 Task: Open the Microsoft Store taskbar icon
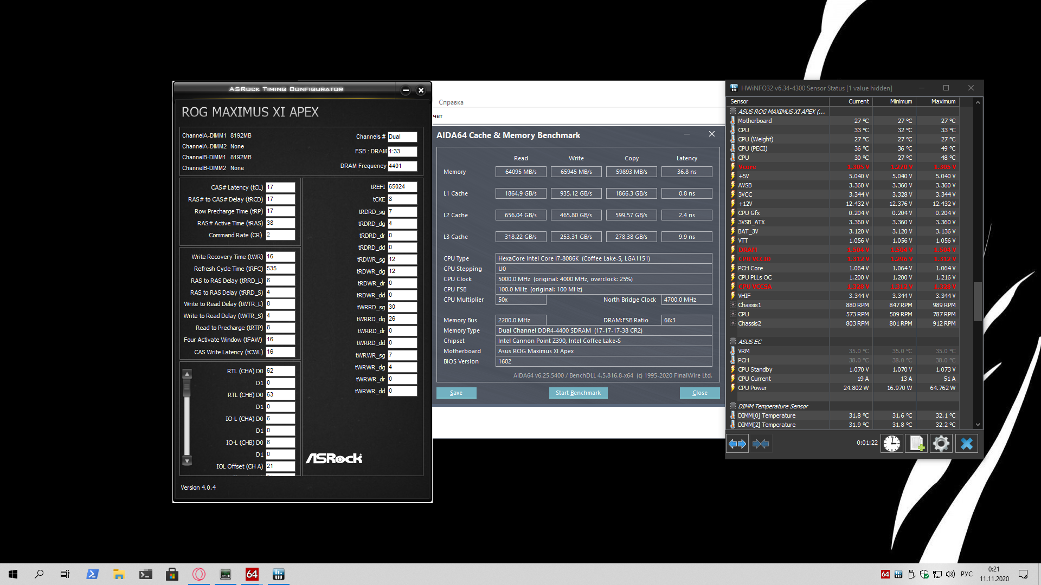click(172, 574)
